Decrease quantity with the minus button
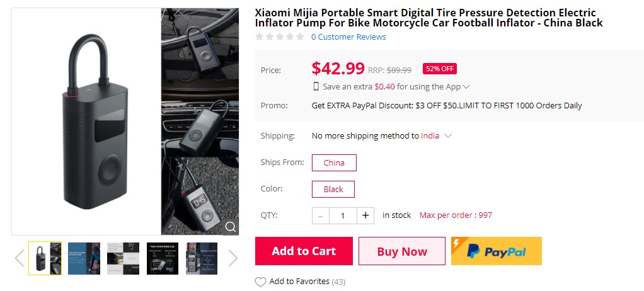This screenshot has width=644, height=291. point(321,215)
